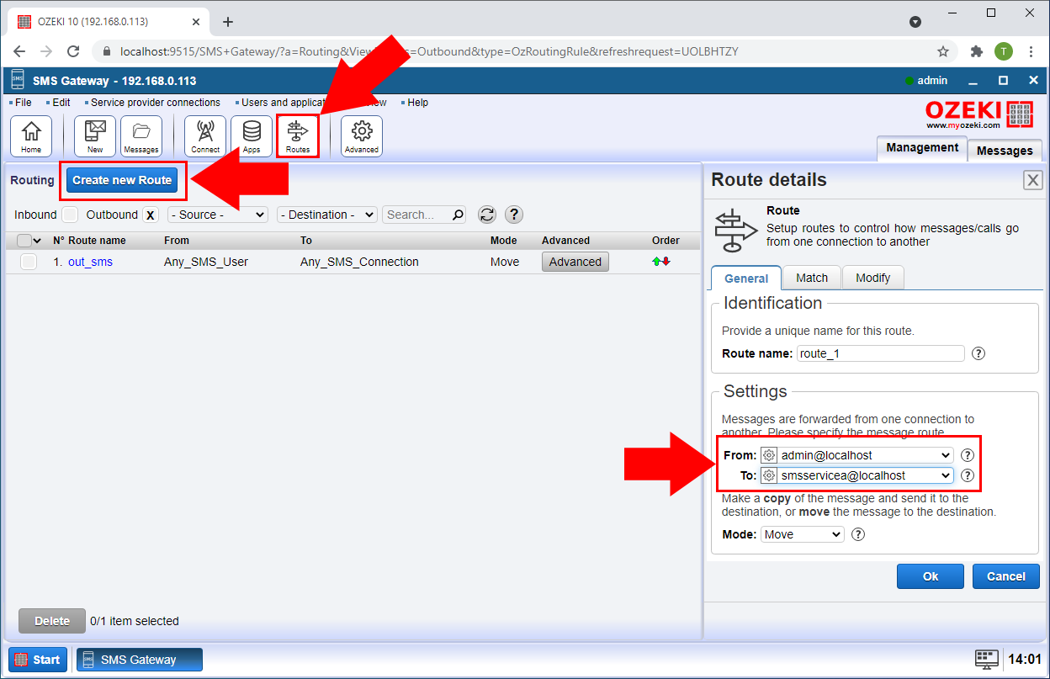The image size is (1050, 679).
Task: Switch to the Match tab
Action: tap(812, 278)
